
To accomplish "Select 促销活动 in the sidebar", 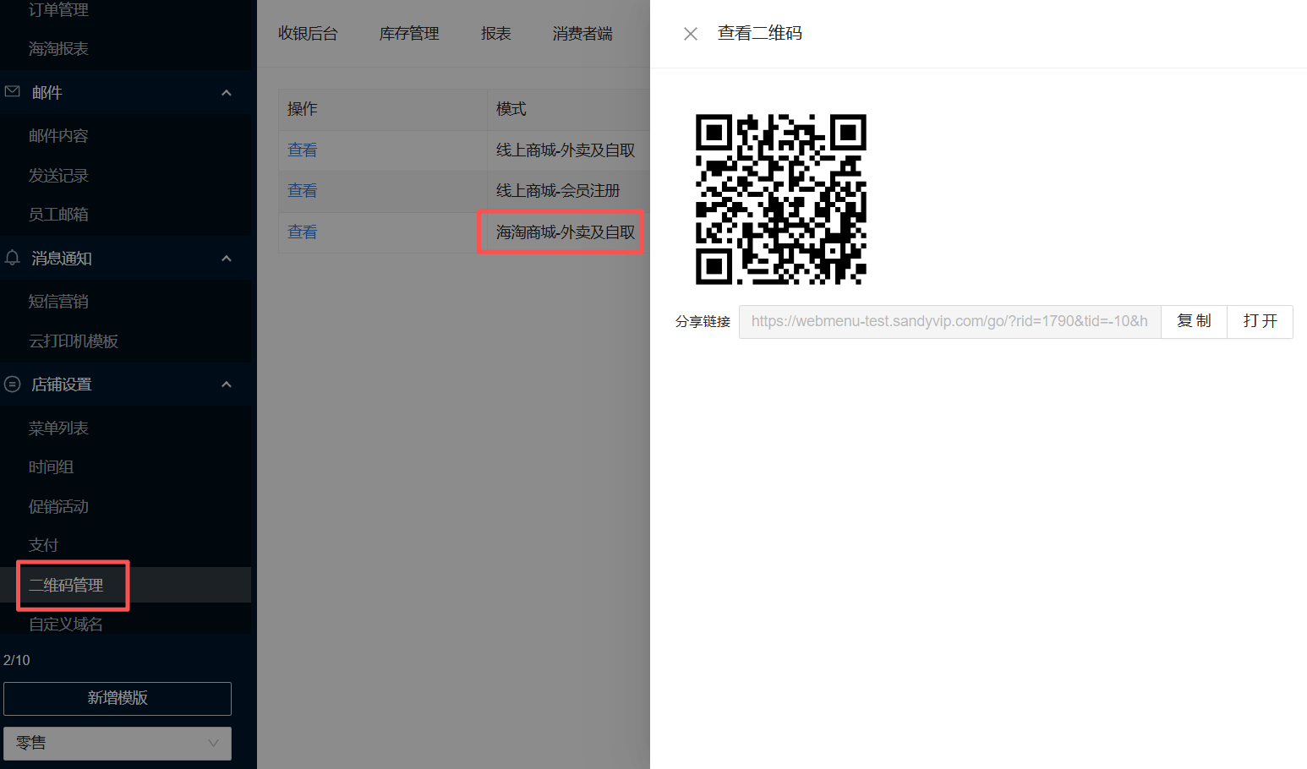I will tap(58, 506).
